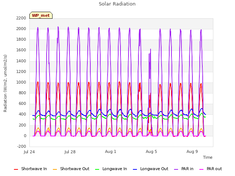This screenshot has width=235, height=176.
Task: Click the 1600 y-axis tick label
Action: [x=21, y=50]
